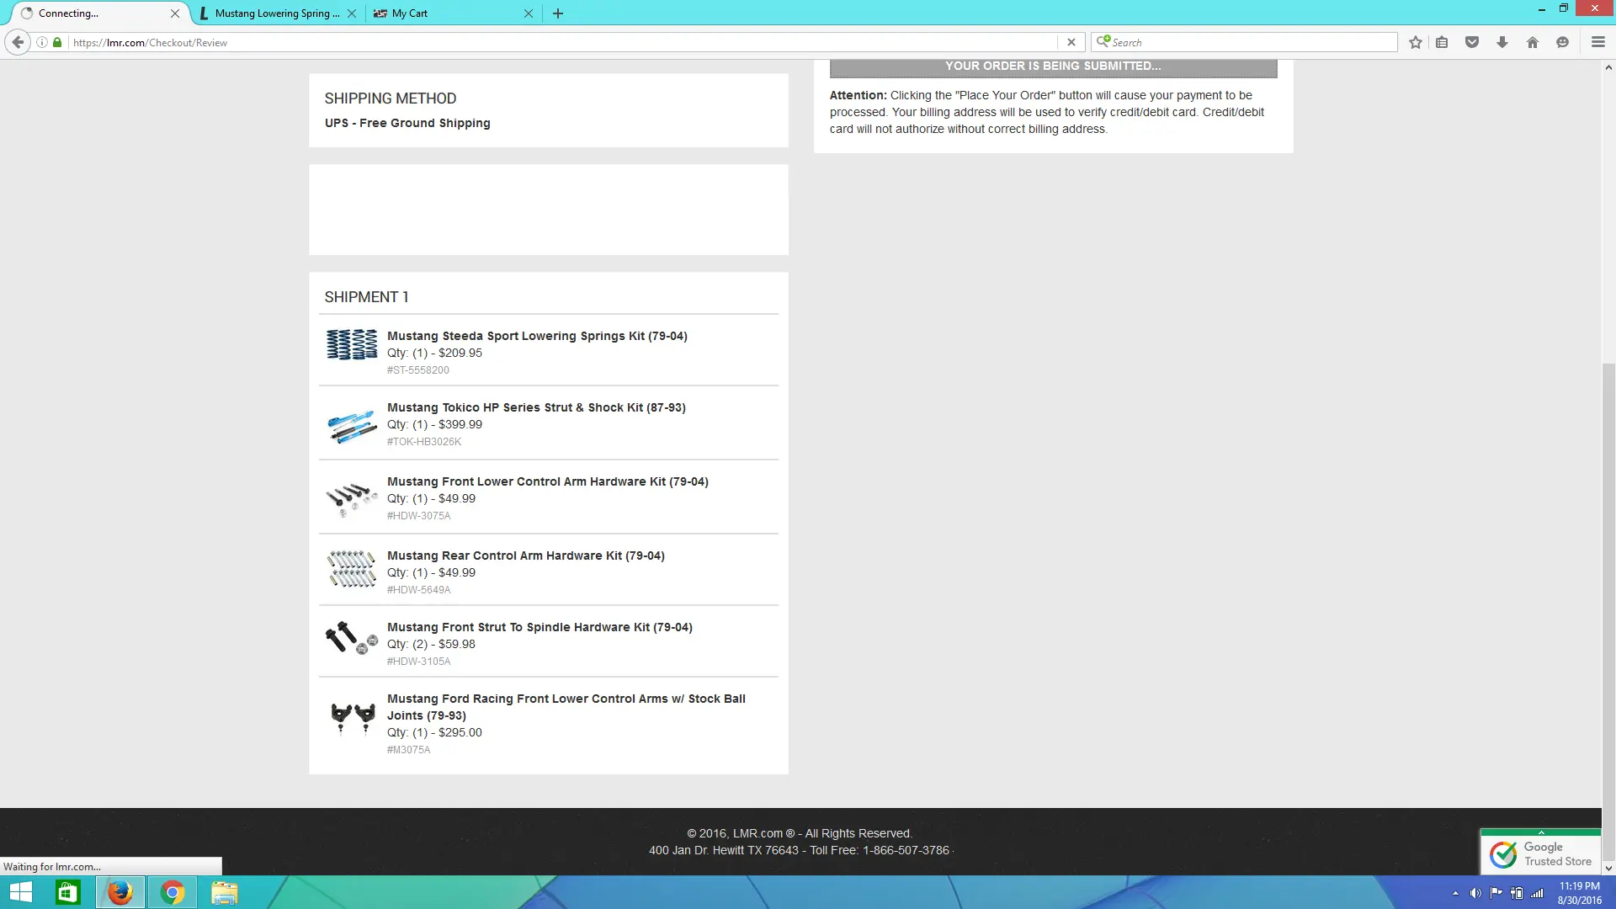Open the hamburger menu in Firefox
1616x909 pixels.
1598,42
